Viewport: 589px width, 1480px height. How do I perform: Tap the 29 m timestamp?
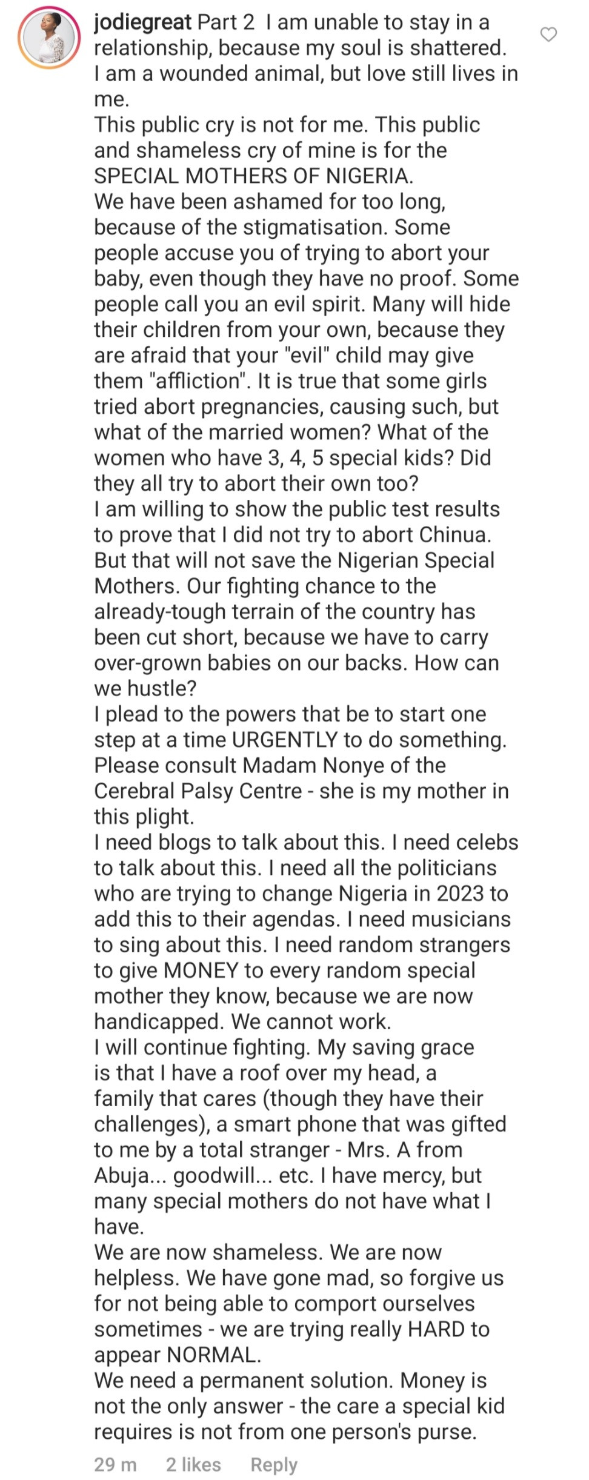pos(115,1464)
